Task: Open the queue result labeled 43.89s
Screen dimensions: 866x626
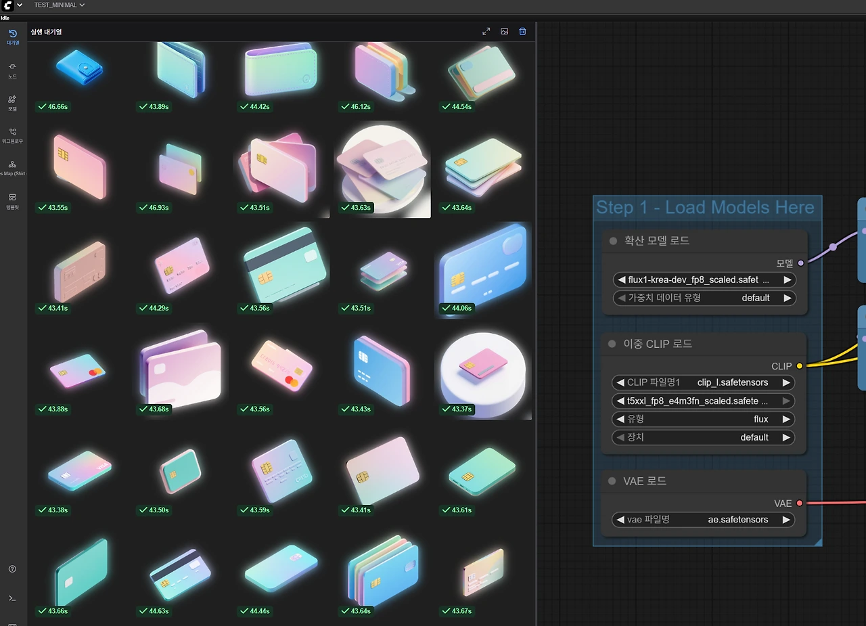Action: coord(180,77)
